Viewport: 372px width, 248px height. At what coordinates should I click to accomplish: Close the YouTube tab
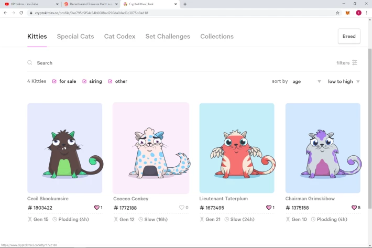(57, 4)
